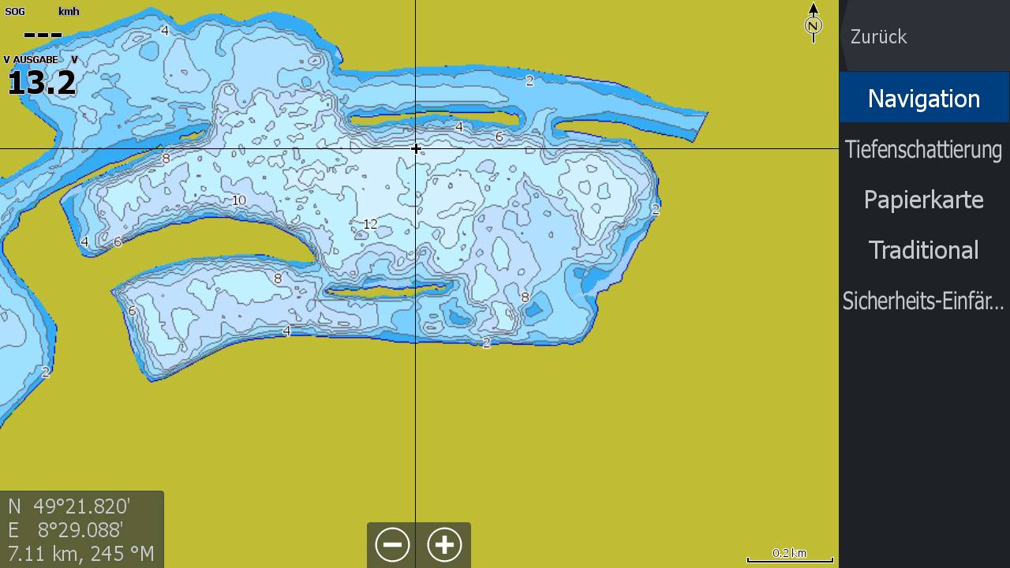Screen dimensions: 1010x568
Task: Click the 0.2 km scale bar
Action: click(x=789, y=555)
